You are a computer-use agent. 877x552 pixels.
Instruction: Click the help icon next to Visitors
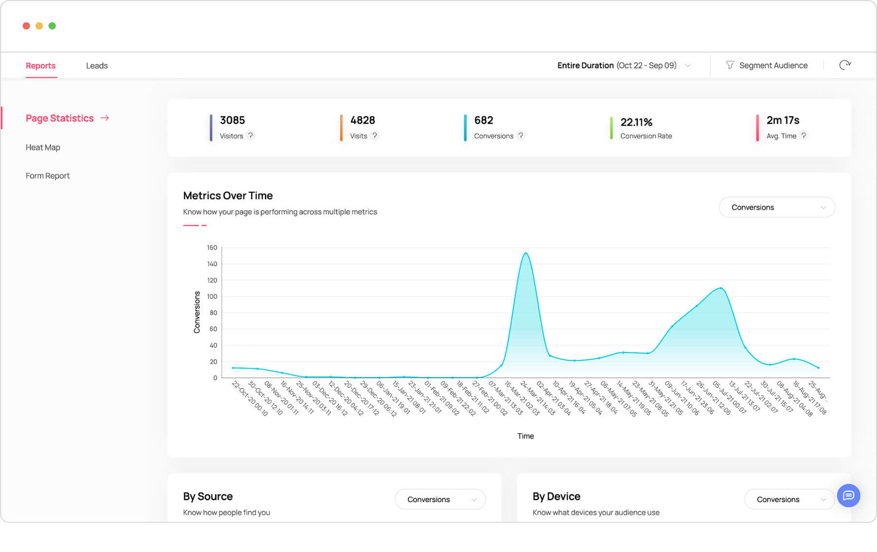pos(250,136)
